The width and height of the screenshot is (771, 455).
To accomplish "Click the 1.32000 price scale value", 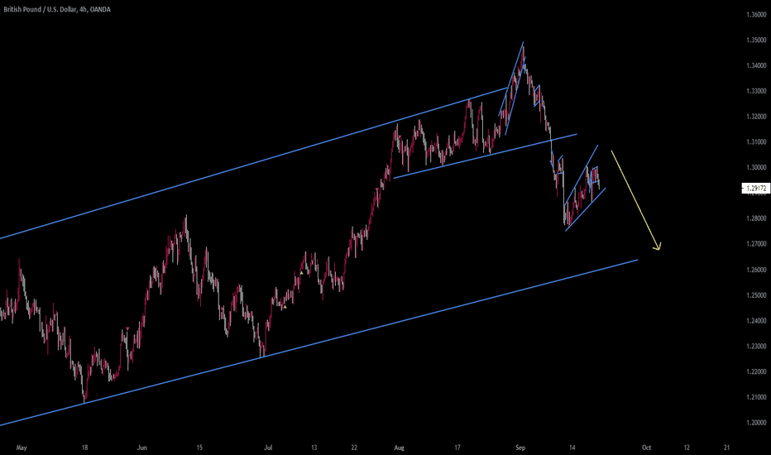I will pyautogui.click(x=756, y=117).
